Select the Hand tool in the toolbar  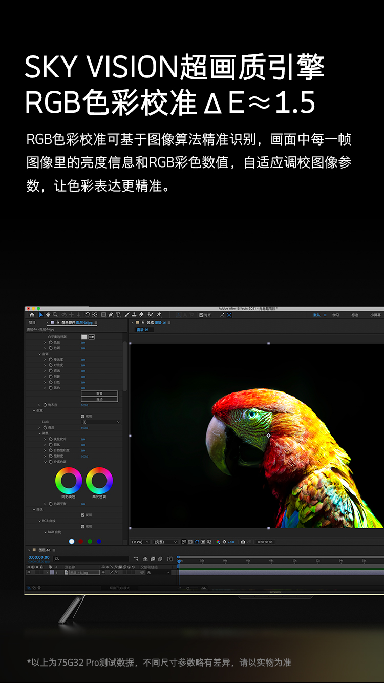tap(48, 314)
